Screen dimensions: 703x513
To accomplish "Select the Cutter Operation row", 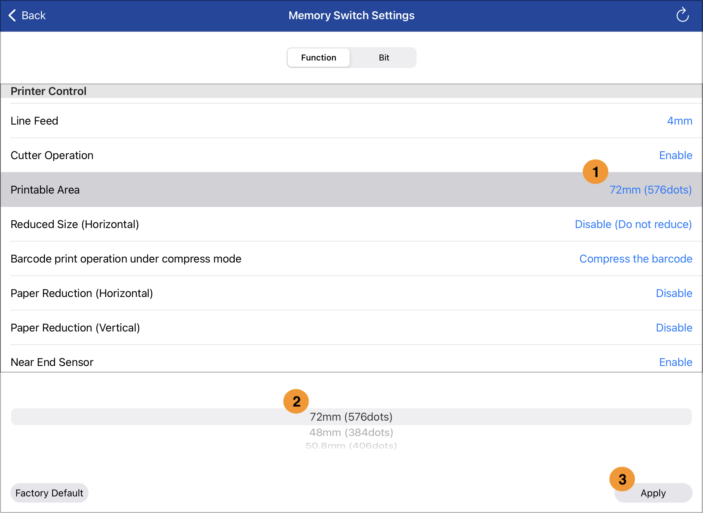I will pyautogui.click(x=351, y=155).
